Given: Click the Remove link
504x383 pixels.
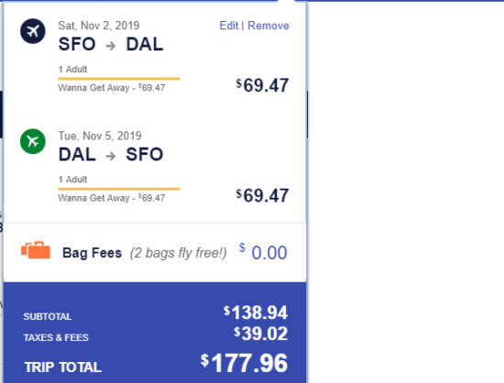Looking at the screenshot, I should pyautogui.click(x=268, y=26).
